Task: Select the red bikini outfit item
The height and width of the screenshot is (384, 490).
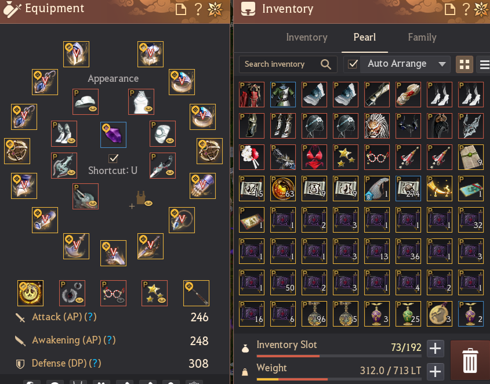Action: pos(314,157)
